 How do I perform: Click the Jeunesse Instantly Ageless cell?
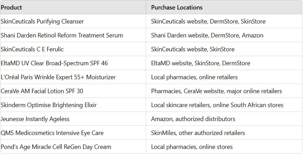[x=35, y=119]
